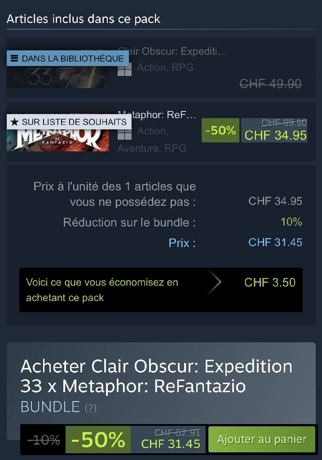Click the CHF 34.95 discounted price box
Image resolution: width=322 pixels, height=460 pixels.
point(274,130)
